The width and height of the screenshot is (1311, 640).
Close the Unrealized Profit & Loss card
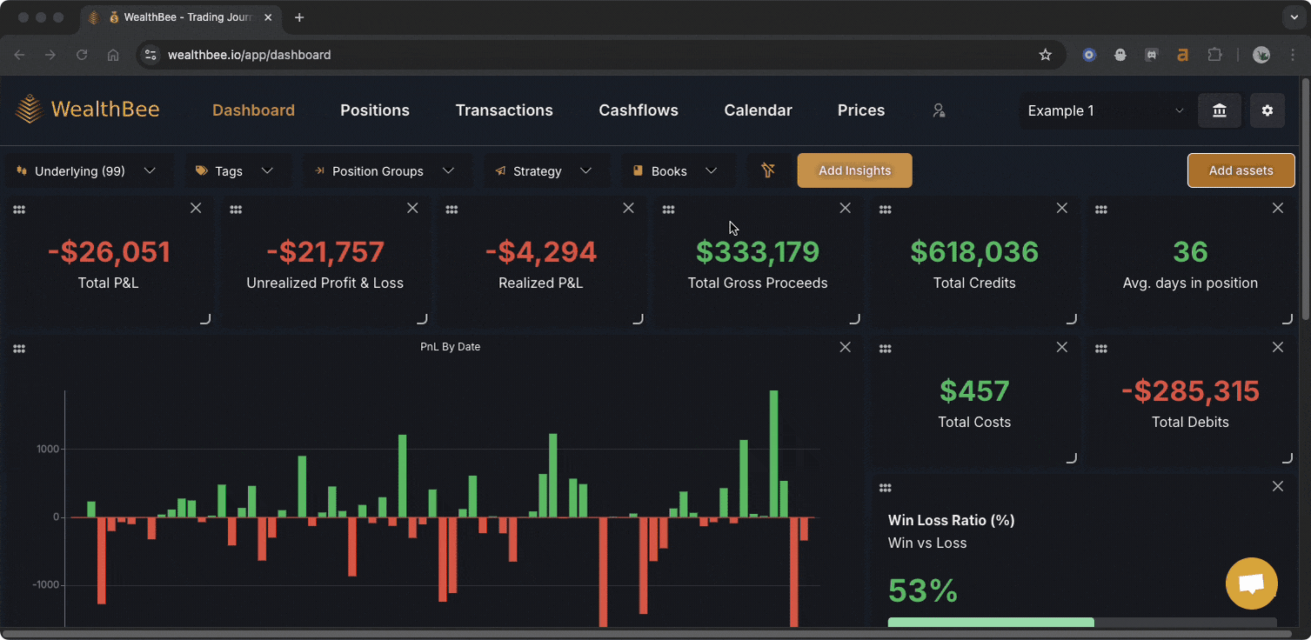click(412, 208)
